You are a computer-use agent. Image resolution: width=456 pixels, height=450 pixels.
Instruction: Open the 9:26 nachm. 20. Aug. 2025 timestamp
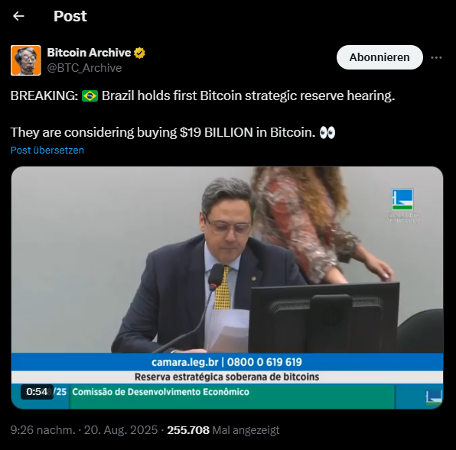click(84, 430)
